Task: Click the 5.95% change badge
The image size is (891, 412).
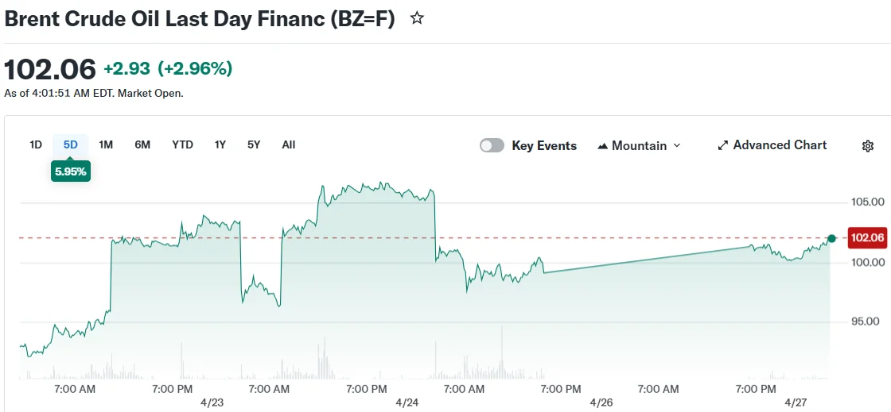Action: (x=71, y=171)
